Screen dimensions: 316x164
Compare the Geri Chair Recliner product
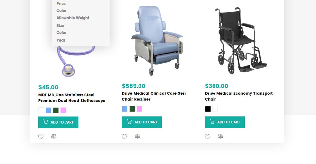tap(138, 136)
